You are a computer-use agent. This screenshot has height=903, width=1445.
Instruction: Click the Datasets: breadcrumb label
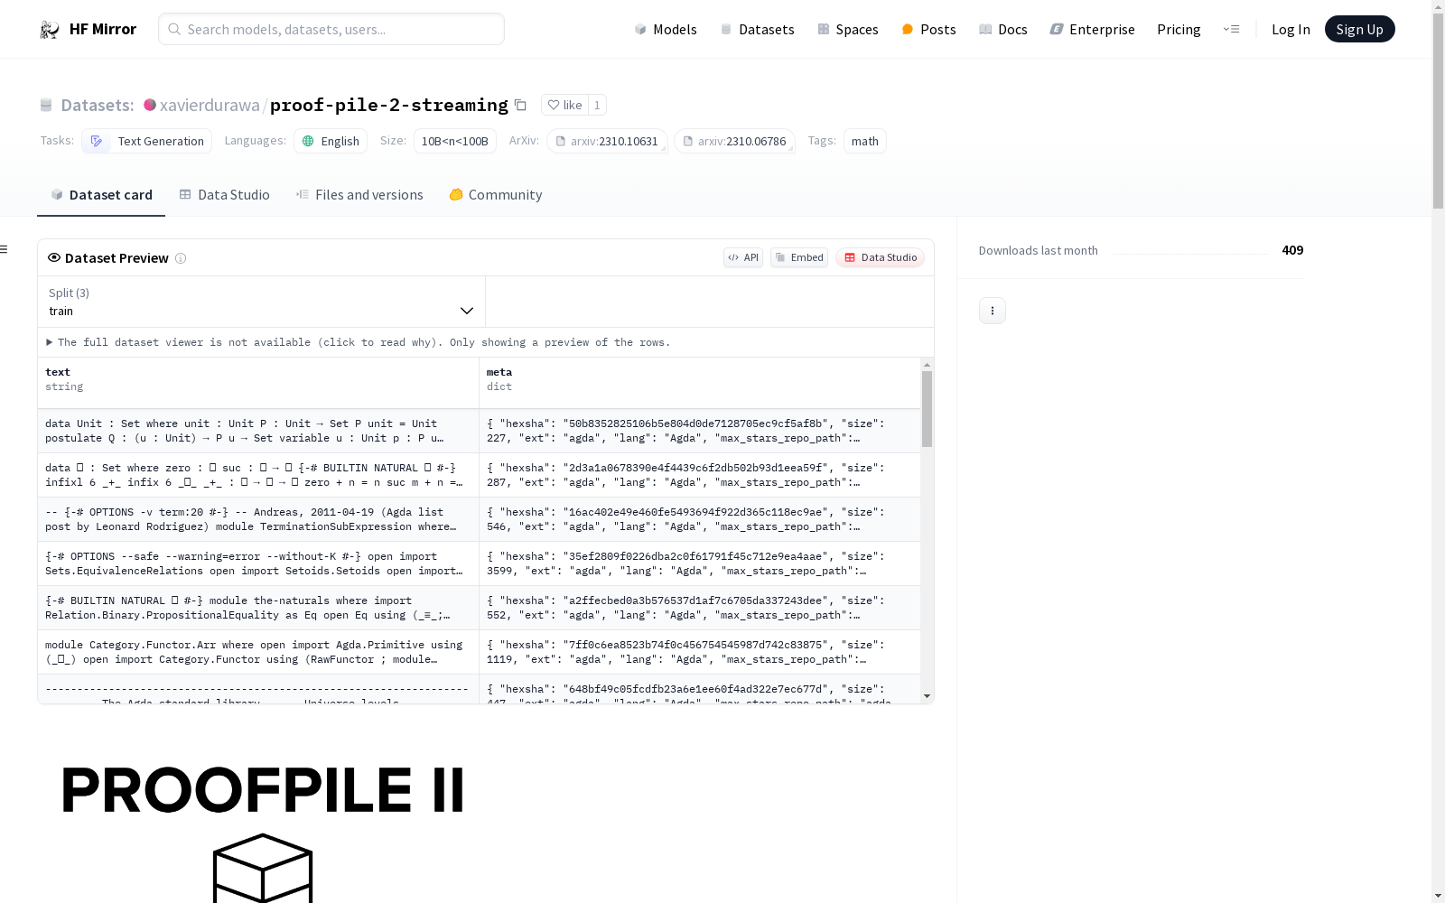click(98, 105)
